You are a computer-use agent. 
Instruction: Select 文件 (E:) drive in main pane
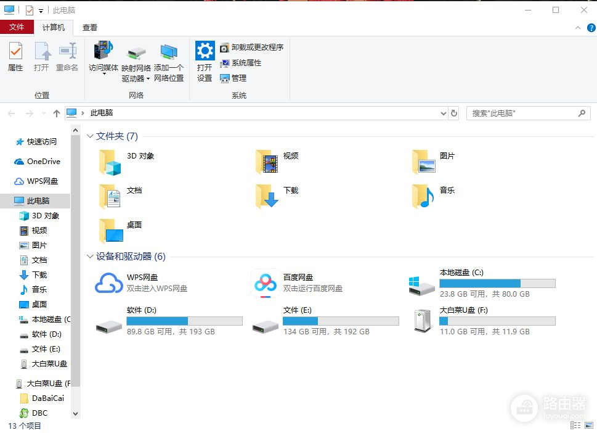point(325,321)
